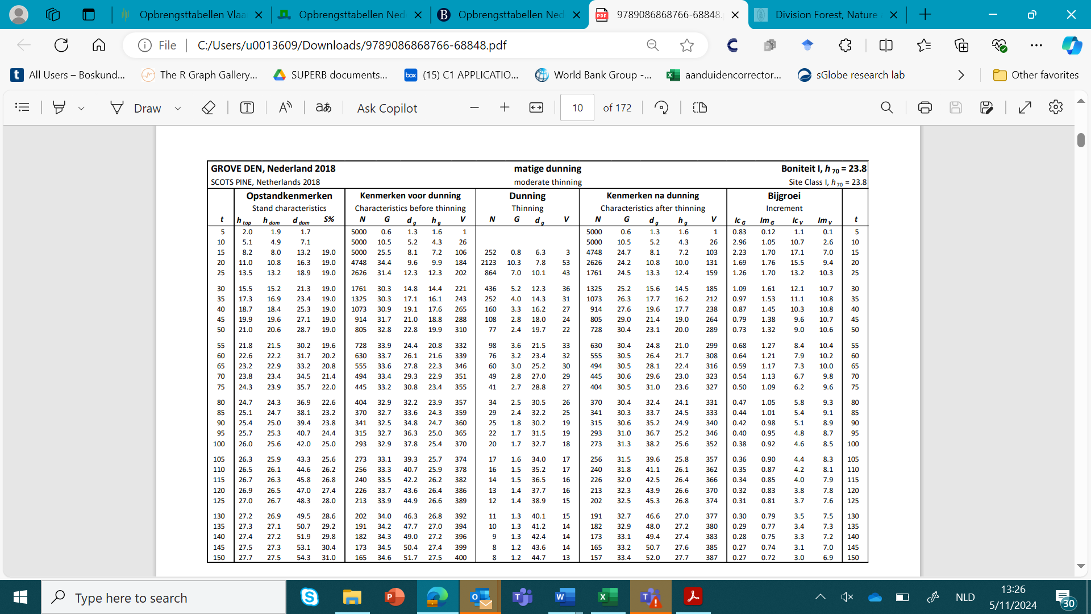Toggle Page view in PDF toolbar
The image size is (1091, 614).
click(x=700, y=107)
